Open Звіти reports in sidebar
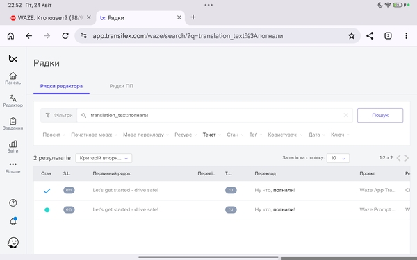The image size is (417, 260). [x=13, y=147]
